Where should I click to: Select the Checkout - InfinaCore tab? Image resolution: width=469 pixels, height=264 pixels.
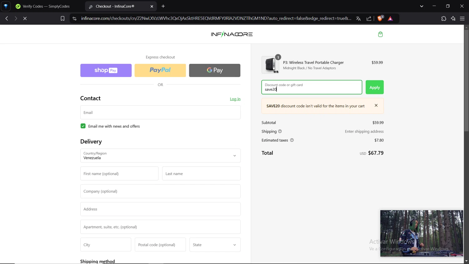[x=120, y=6]
